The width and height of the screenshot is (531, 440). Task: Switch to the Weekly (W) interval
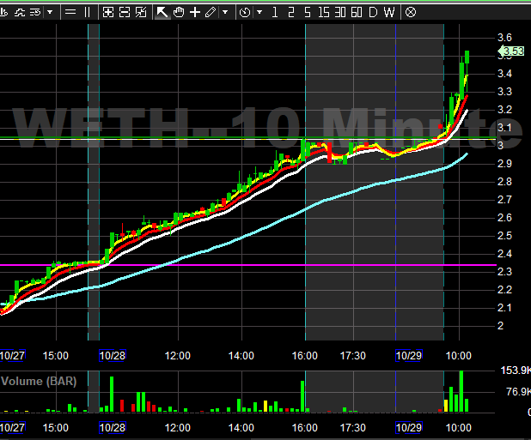(x=389, y=13)
